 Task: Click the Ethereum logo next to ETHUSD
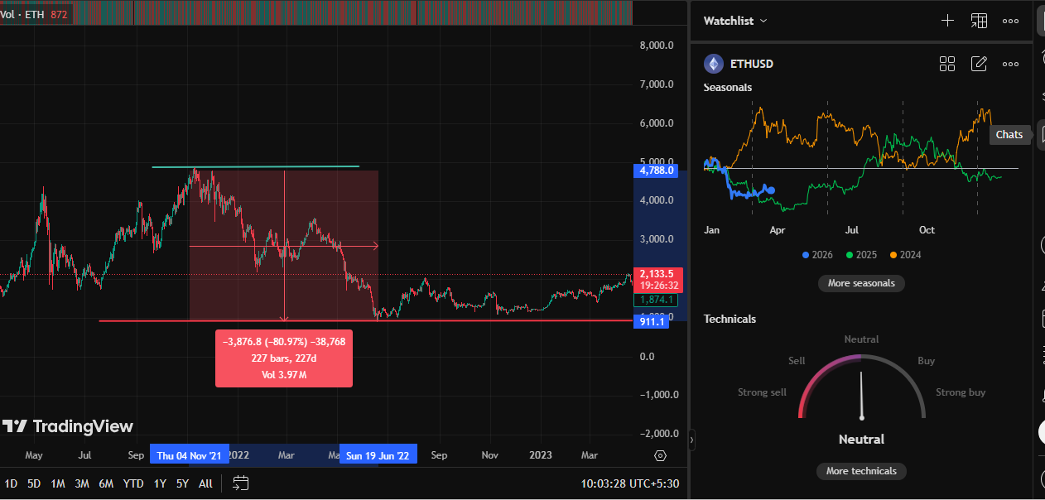(713, 64)
